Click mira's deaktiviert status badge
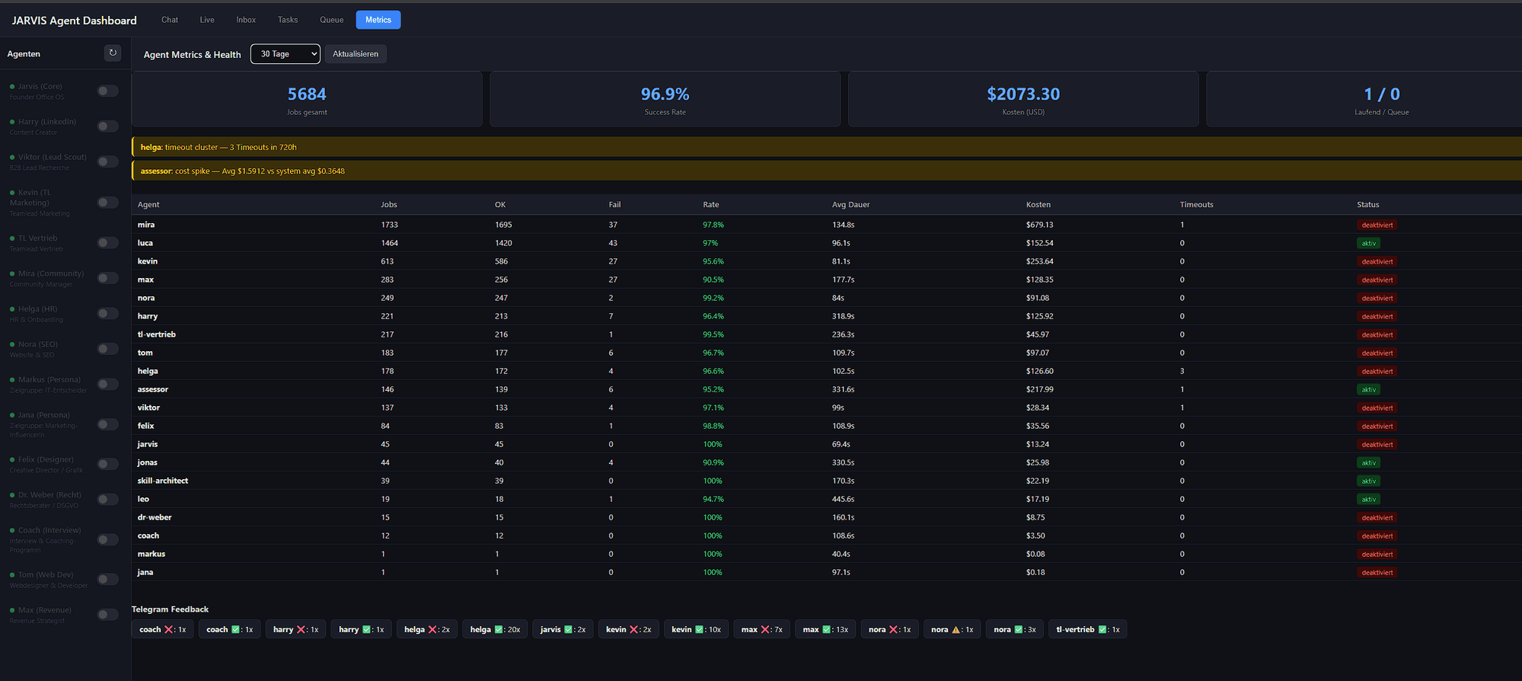Image resolution: width=1522 pixels, height=681 pixels. [x=1377, y=225]
